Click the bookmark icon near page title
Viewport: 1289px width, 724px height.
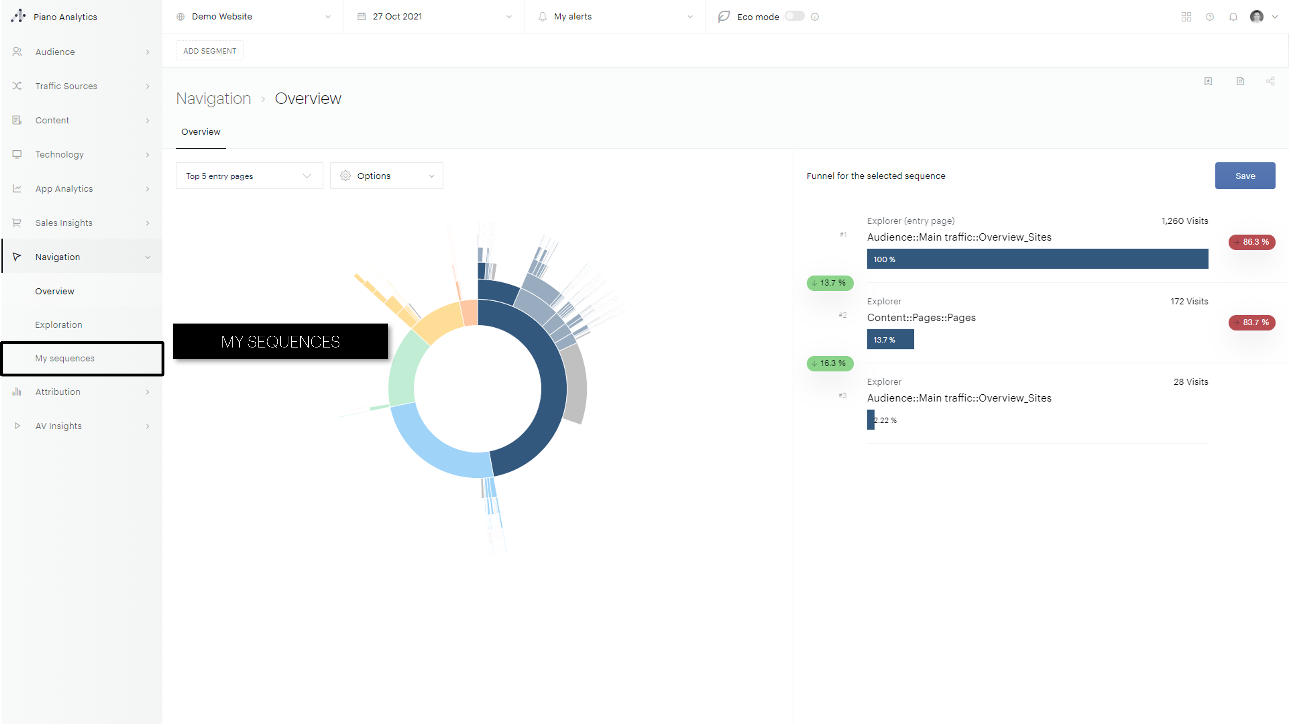[x=1208, y=81]
